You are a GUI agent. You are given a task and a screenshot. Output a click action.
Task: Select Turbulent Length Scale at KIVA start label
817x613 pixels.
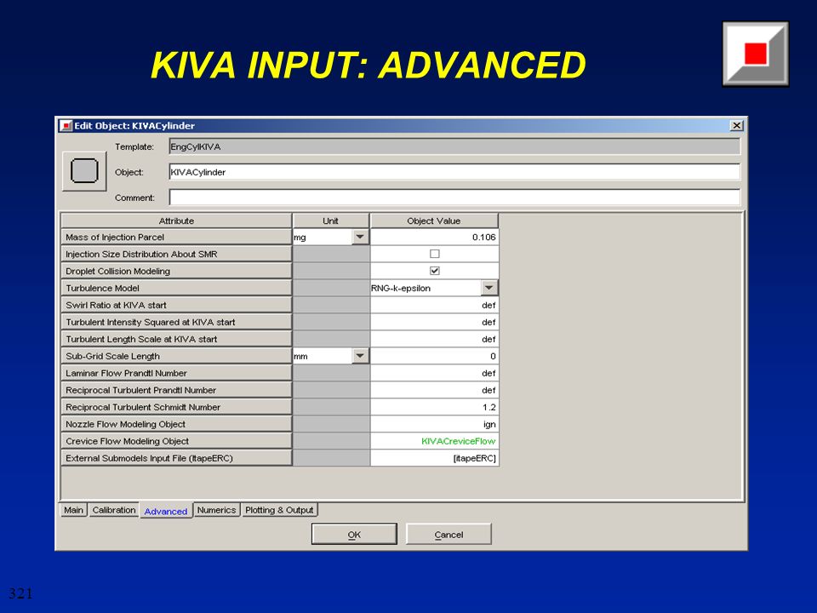point(176,339)
